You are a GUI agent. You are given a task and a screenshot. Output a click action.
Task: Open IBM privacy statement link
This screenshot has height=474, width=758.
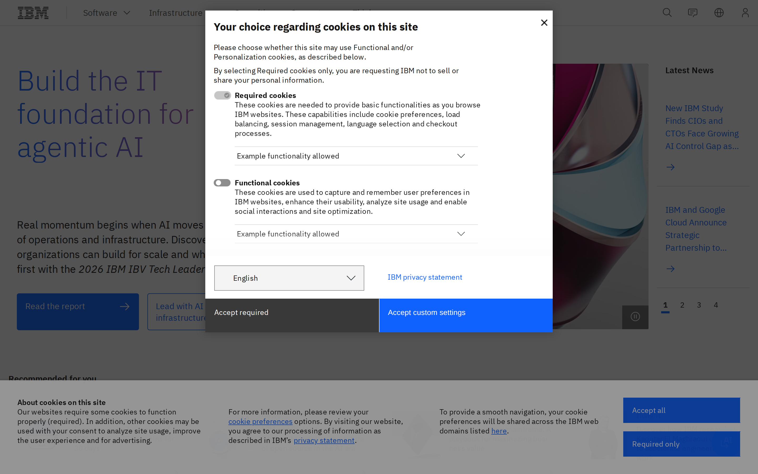click(425, 277)
